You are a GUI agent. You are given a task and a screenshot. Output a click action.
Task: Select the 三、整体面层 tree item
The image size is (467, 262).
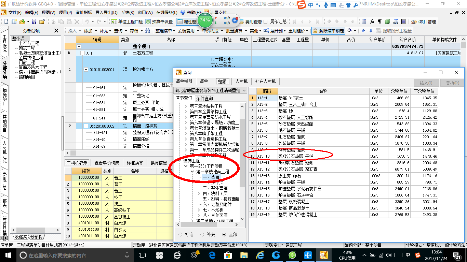point(215,188)
